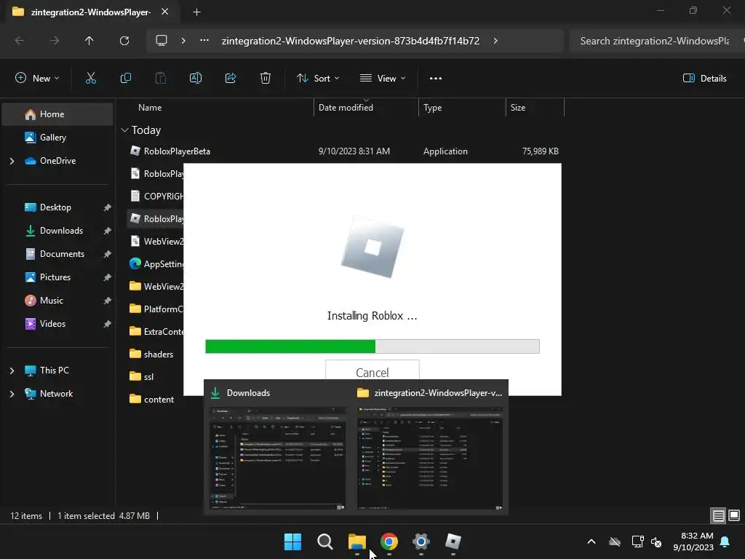Open the View dropdown menu

click(383, 79)
